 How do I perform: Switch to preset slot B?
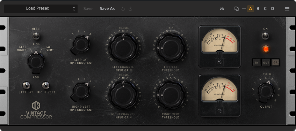[x=258, y=9]
